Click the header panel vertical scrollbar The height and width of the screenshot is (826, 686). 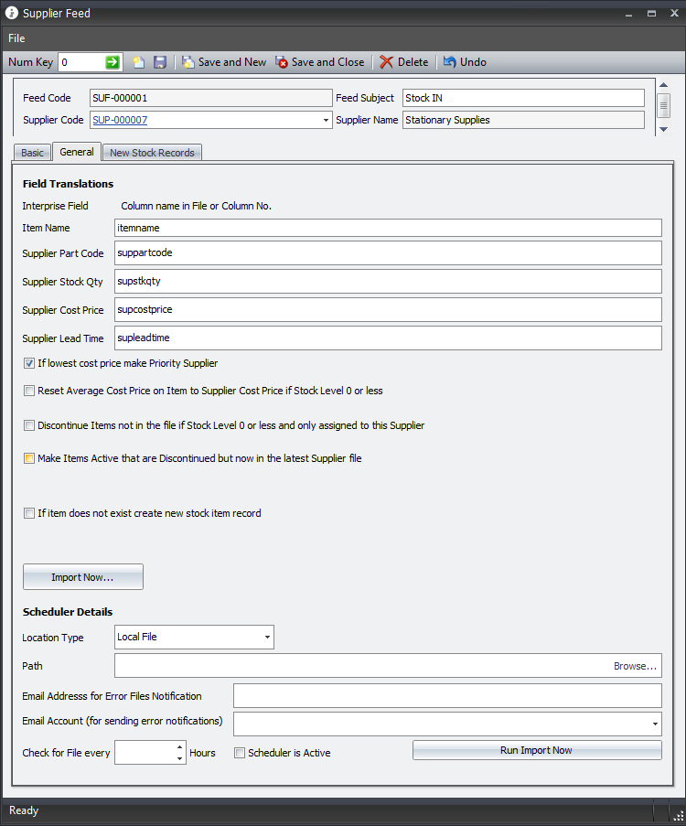tap(663, 105)
